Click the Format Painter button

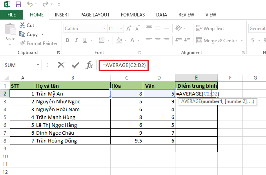click(x=38, y=43)
